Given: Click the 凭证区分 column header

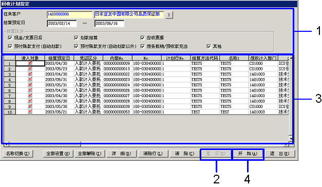Looking at the screenshot, I should coord(88,58).
